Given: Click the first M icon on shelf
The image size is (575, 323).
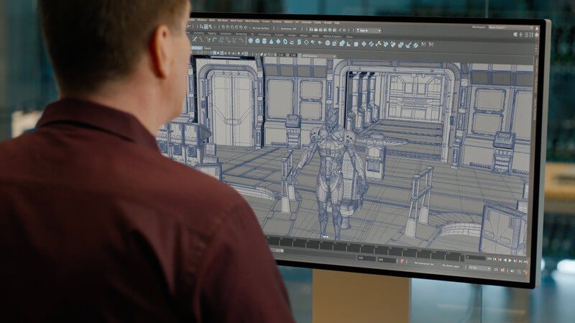Looking at the screenshot, I should pyautogui.click(x=423, y=45).
